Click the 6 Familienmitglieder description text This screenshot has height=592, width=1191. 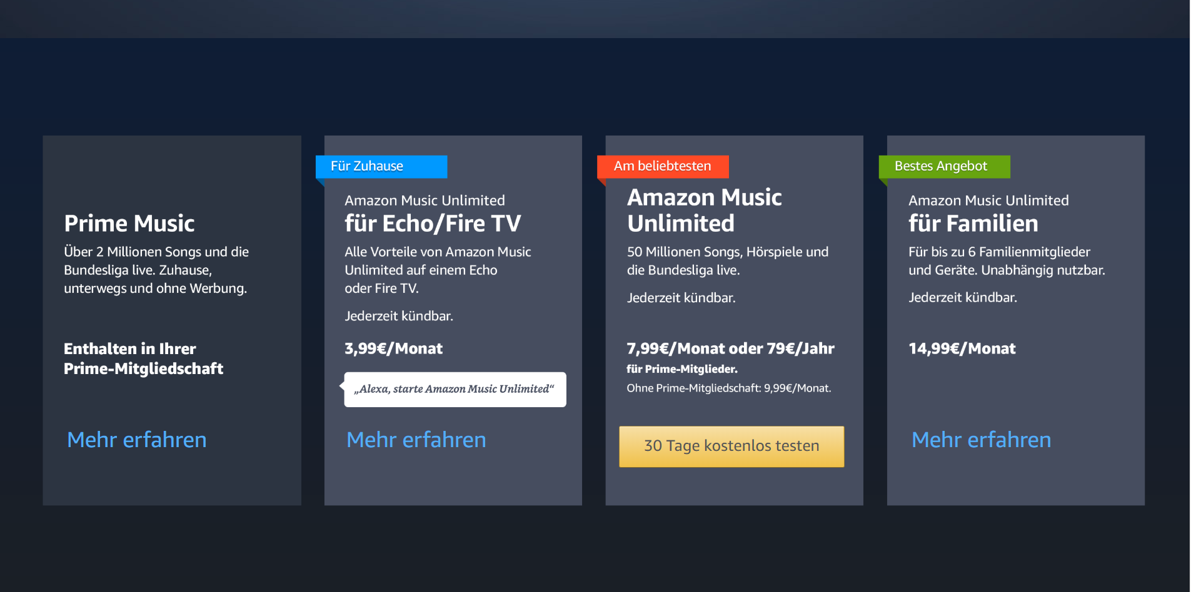click(x=1007, y=261)
